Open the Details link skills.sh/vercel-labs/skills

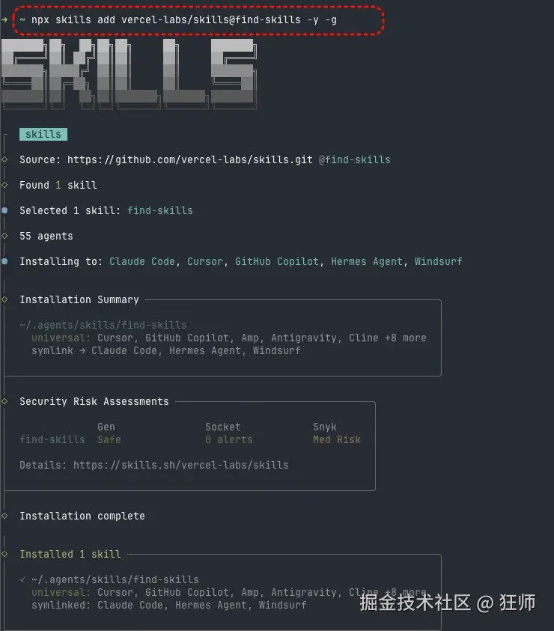click(x=180, y=465)
